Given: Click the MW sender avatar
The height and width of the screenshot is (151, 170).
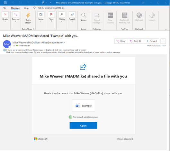Looking at the screenshot, I should pyautogui.click(x=7, y=44).
